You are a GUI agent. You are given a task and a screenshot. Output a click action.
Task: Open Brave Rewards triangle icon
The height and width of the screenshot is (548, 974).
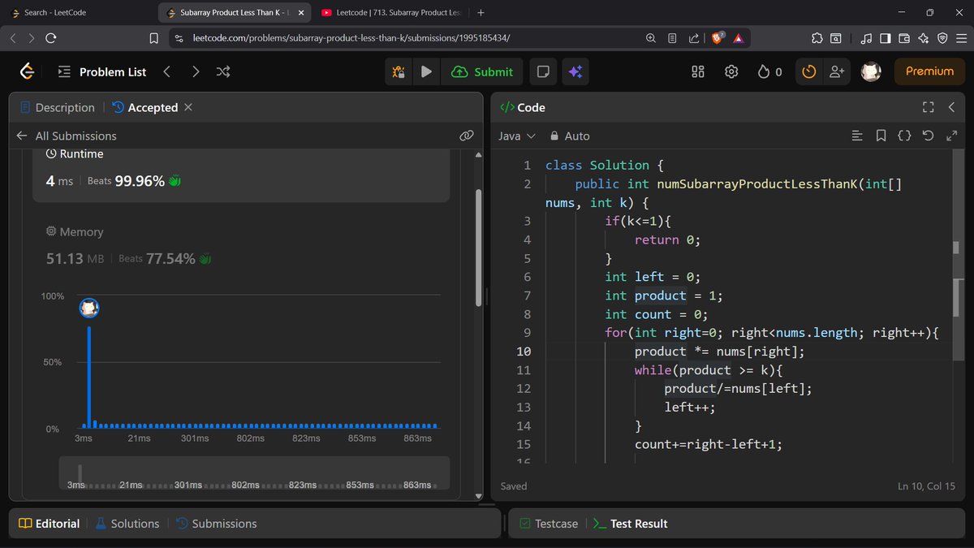[x=739, y=38]
